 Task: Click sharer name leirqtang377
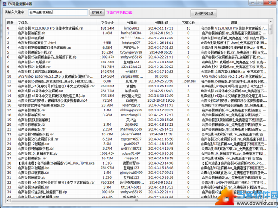[x=132, y=43]
